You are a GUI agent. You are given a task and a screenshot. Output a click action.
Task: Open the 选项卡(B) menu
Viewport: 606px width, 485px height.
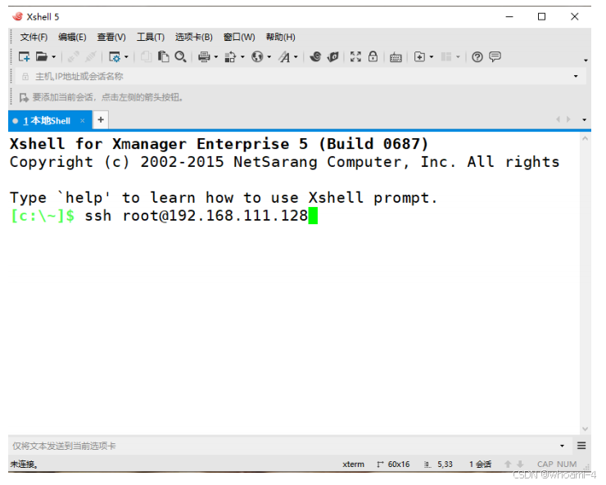tap(194, 37)
